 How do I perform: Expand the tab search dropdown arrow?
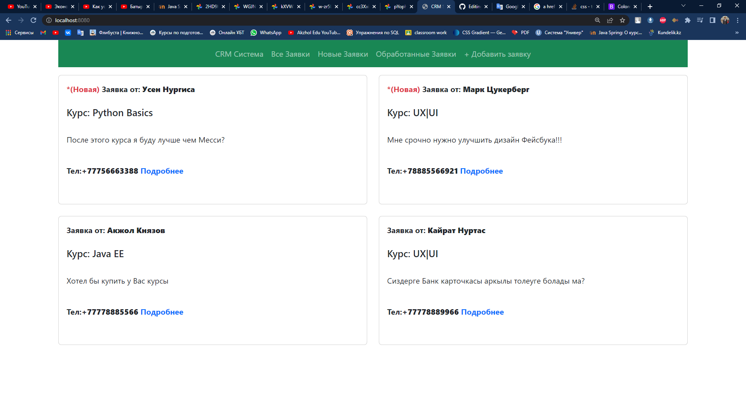683,6
